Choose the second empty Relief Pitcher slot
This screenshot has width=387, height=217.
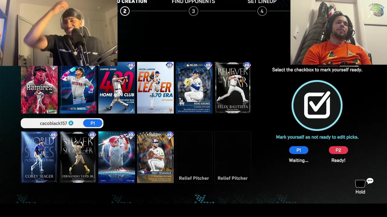233,157
